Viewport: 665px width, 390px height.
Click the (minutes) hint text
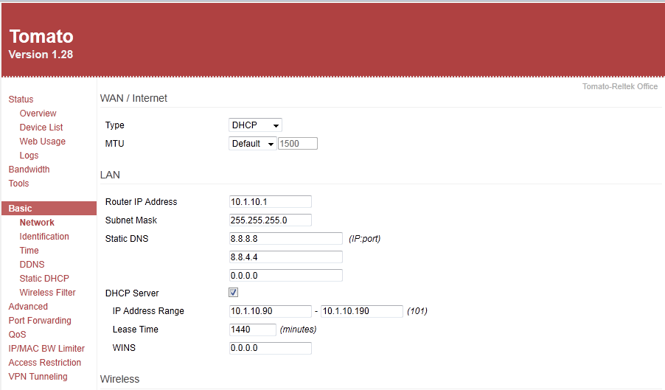(298, 330)
